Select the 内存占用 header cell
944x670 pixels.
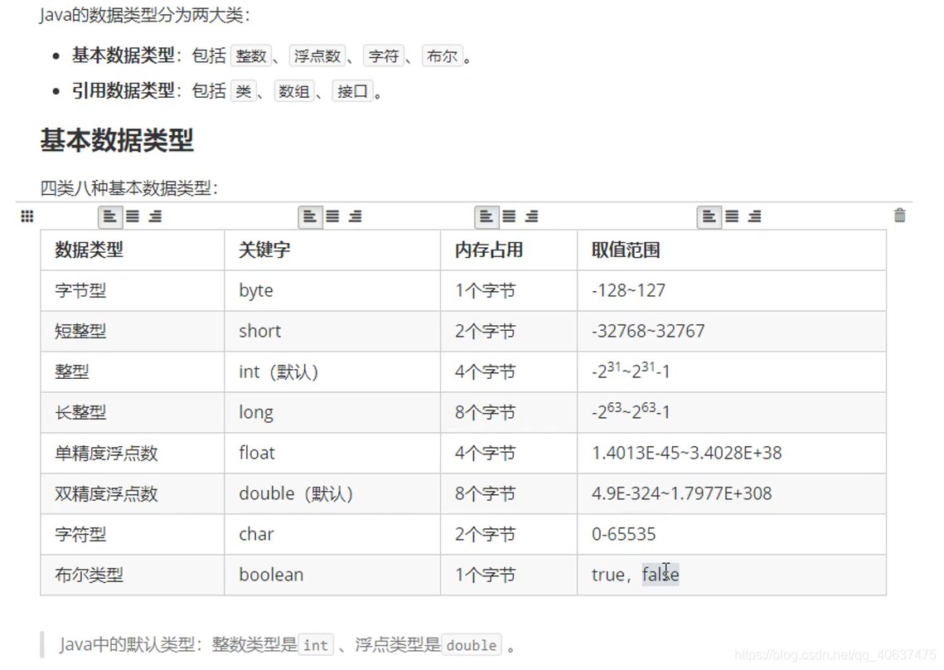click(509, 250)
